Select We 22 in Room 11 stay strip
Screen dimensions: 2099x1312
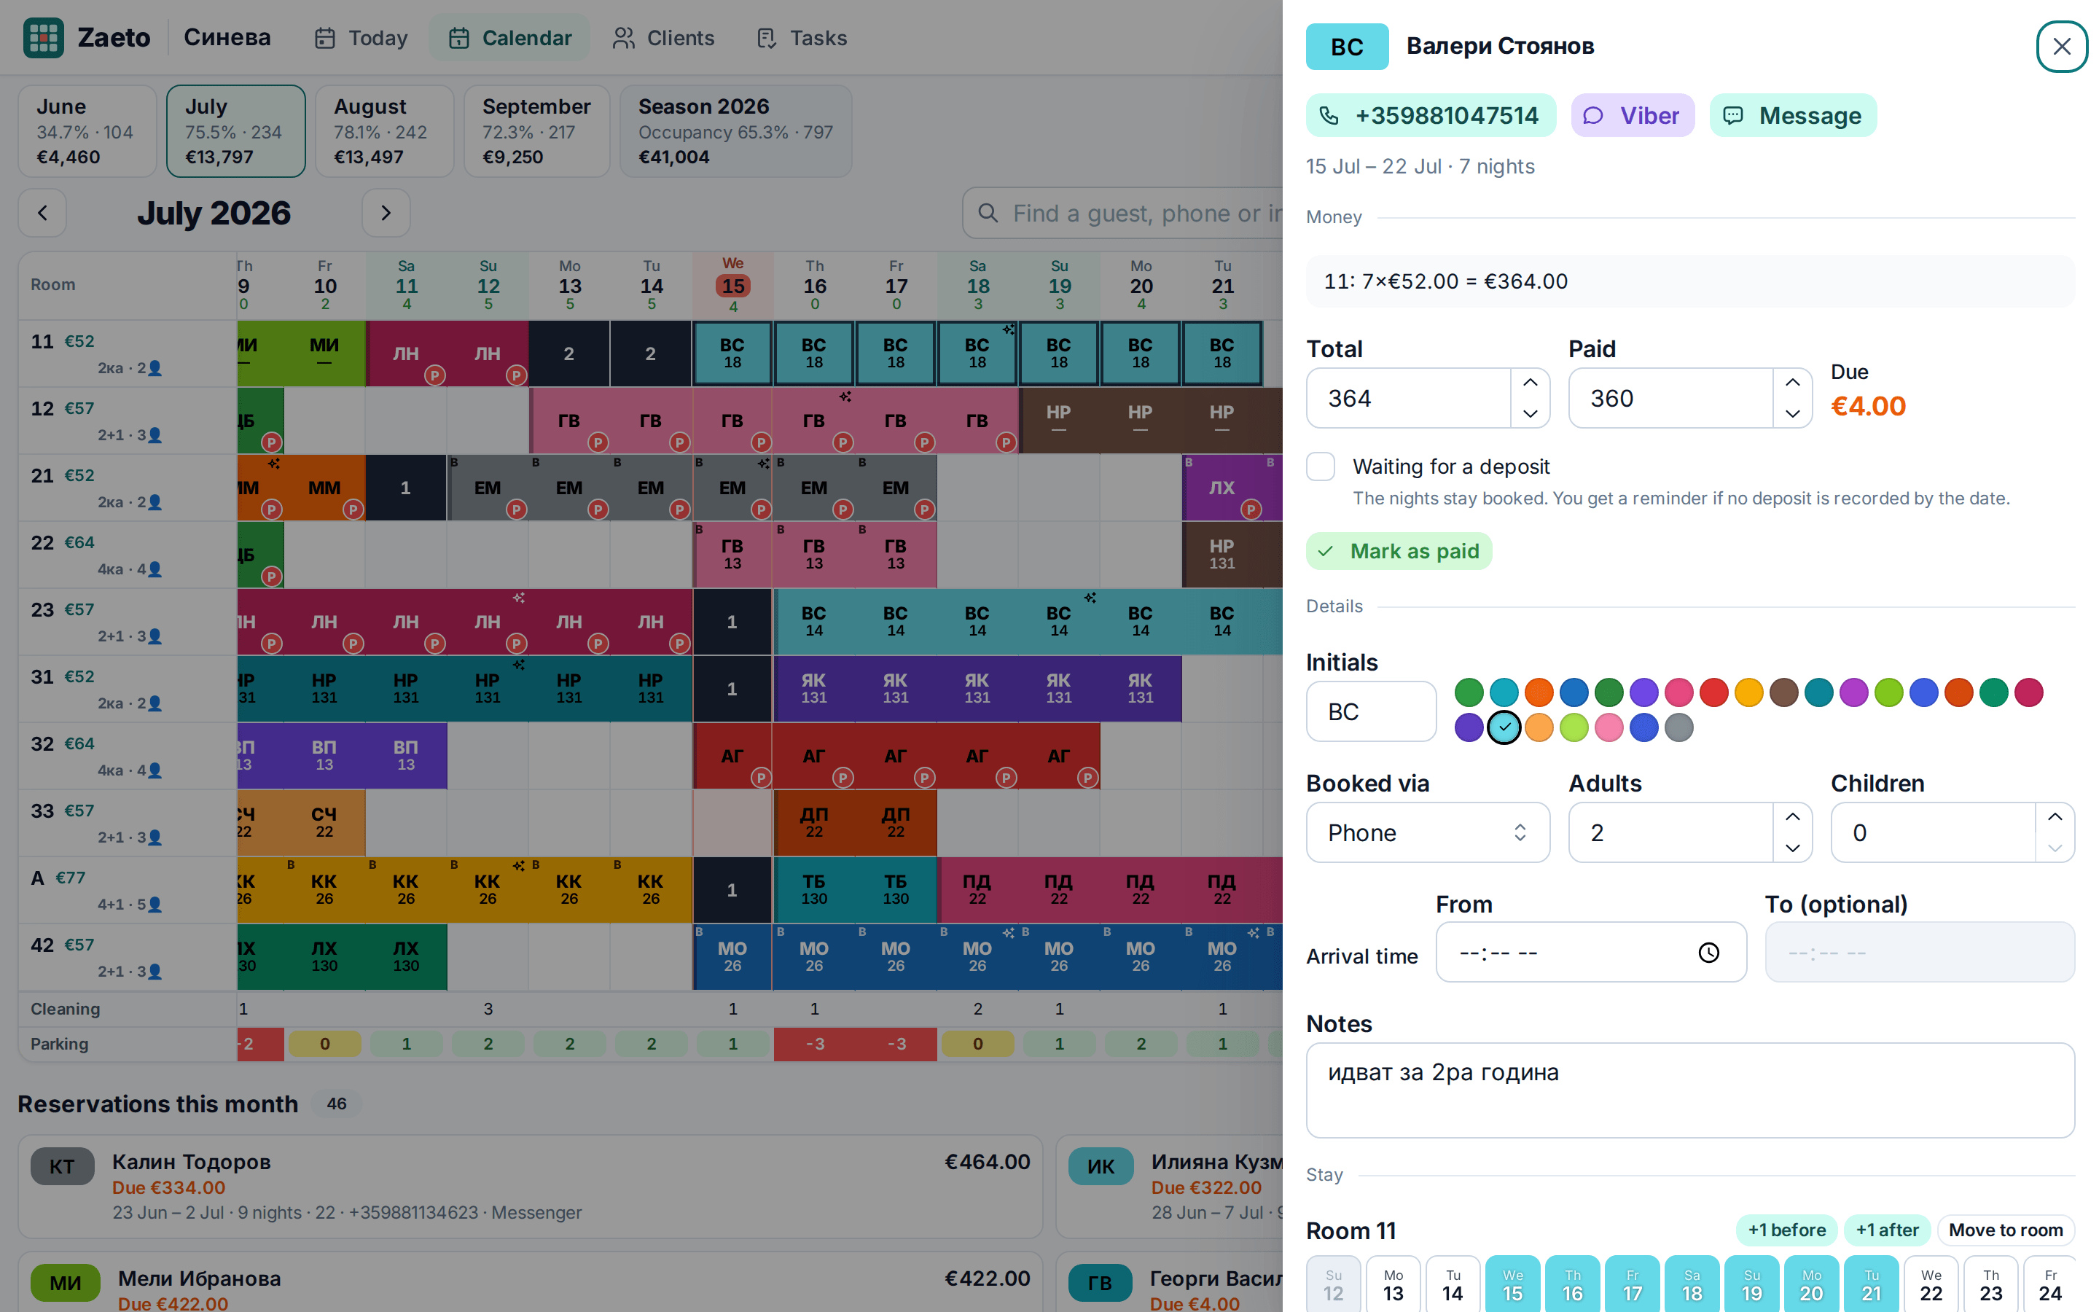click(1931, 1284)
